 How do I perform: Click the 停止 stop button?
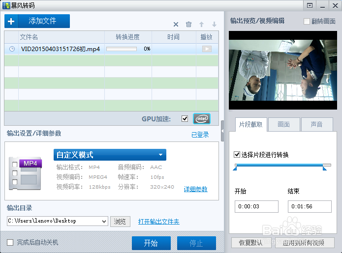pyautogui.click(x=196, y=243)
